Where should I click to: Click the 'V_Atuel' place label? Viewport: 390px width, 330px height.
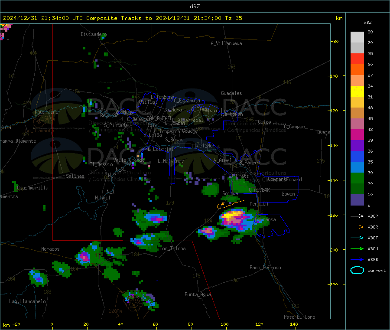223,160
